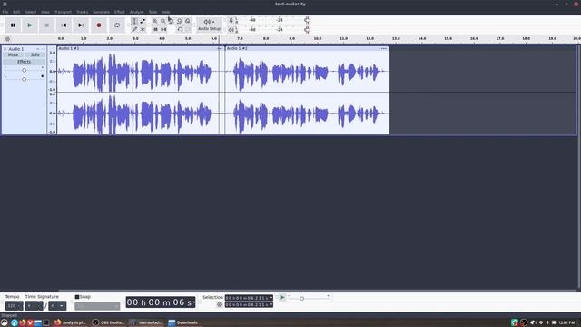Viewport: 581px width, 327px height.
Task: Click the Audio 1 pan slider
Action: (25, 79)
